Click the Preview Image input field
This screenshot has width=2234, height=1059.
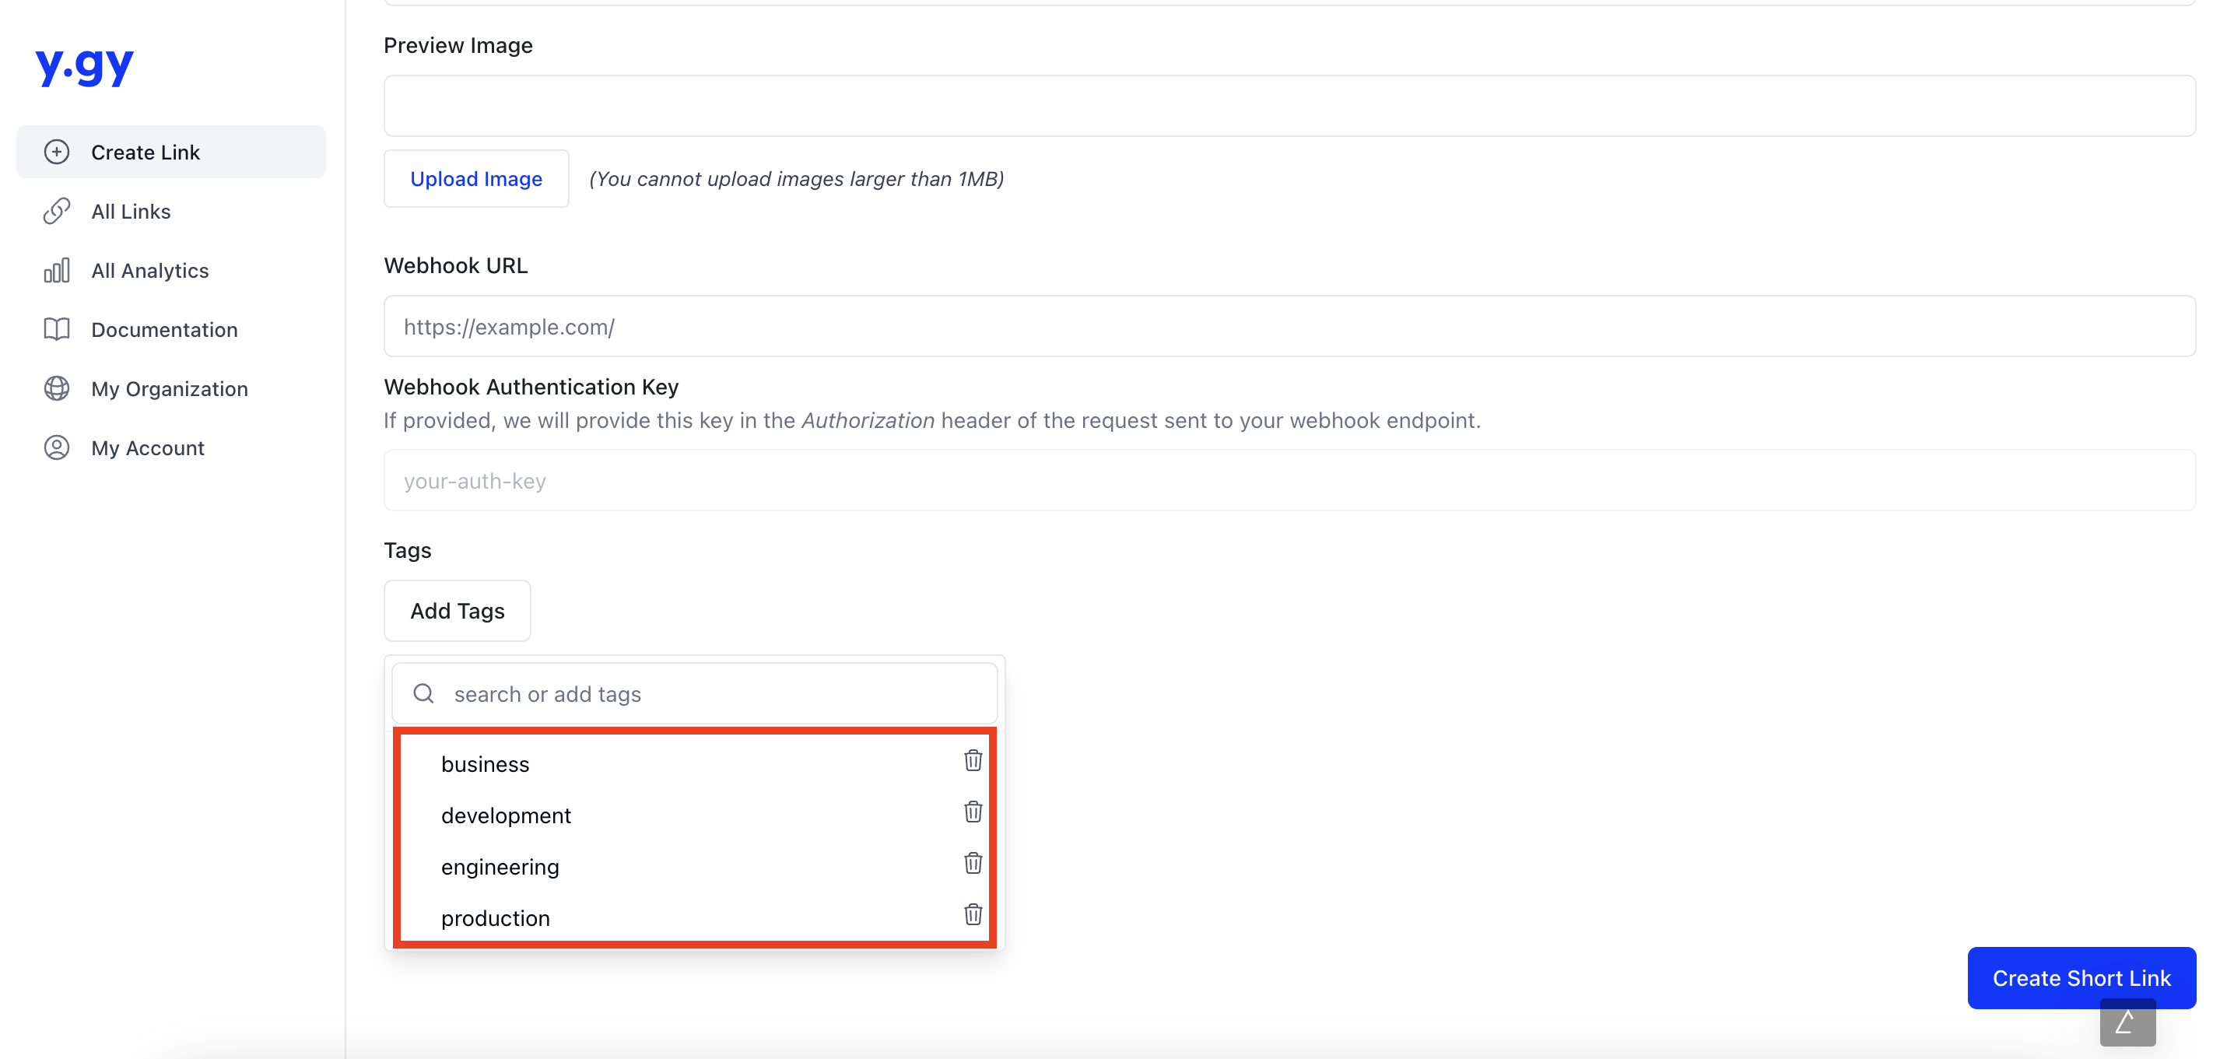coord(1291,106)
